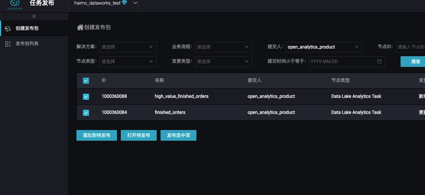
Task: Click the 搜索 button
Action: [413, 62]
